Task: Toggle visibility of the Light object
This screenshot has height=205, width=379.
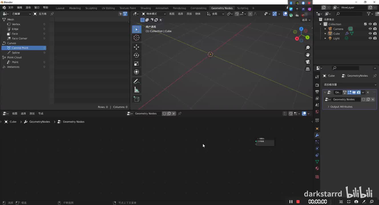Action: (x=370, y=38)
